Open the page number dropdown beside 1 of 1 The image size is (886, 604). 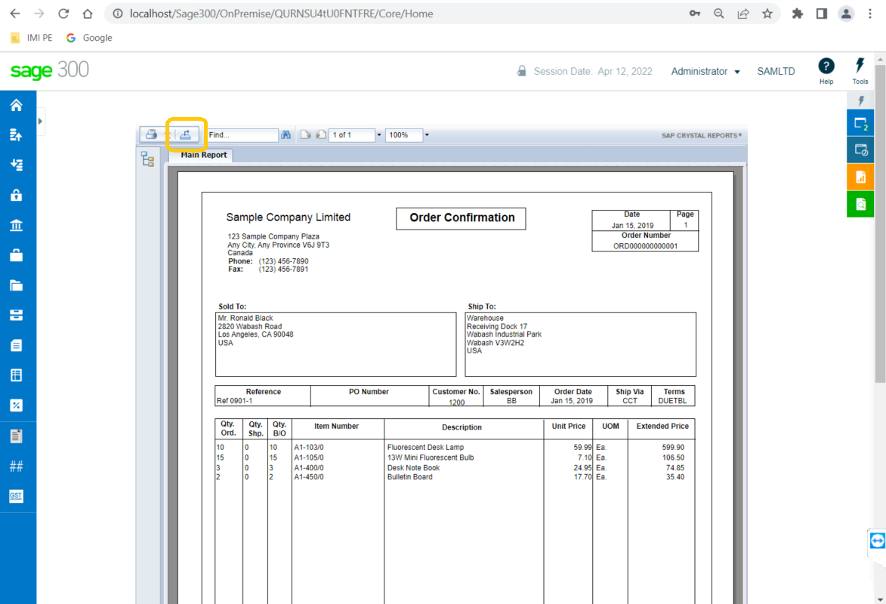click(x=379, y=135)
